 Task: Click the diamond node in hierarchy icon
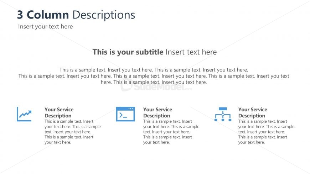[x=223, y=115]
